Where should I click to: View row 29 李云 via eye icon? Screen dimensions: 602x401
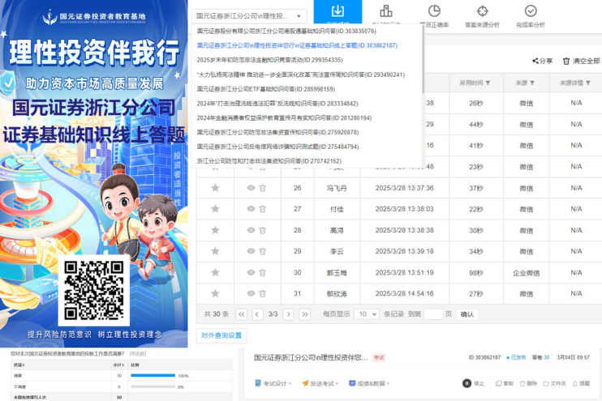pos(251,251)
